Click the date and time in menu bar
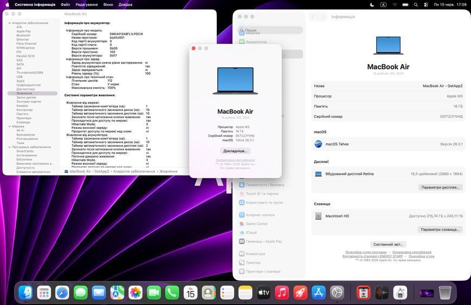Viewport: 471px width, 305px height. click(450, 4)
